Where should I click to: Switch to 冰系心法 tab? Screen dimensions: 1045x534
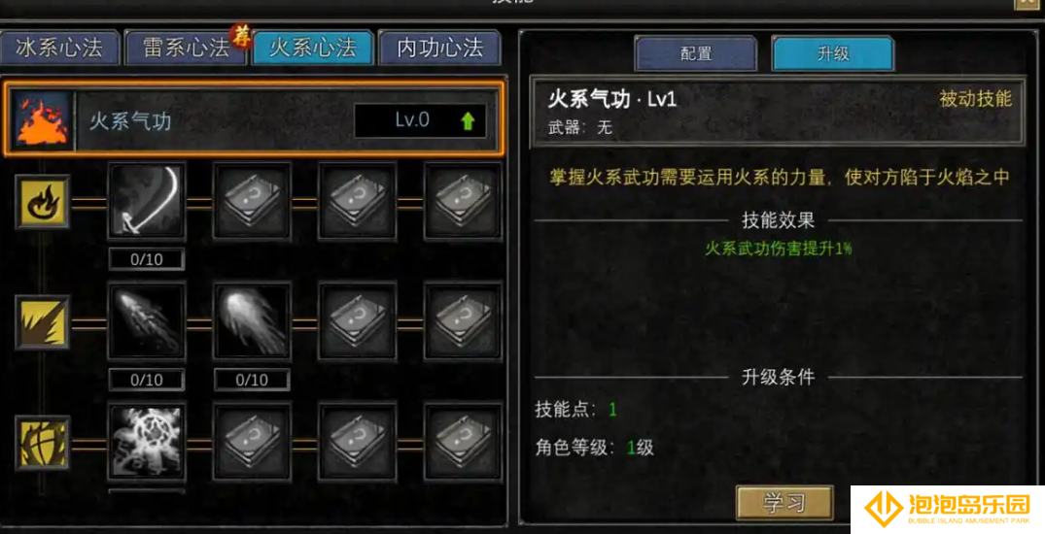point(59,48)
